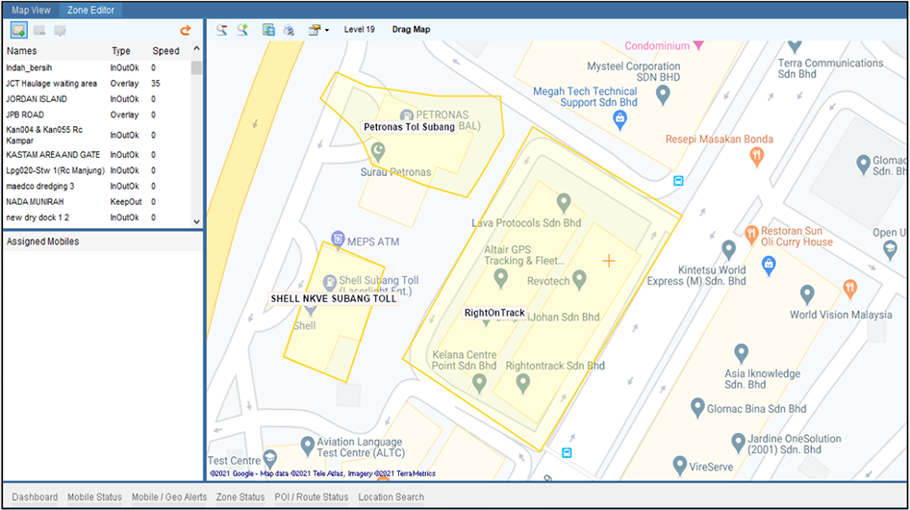The height and width of the screenshot is (510, 910).
Task: Click the Mysteel Corporation map pin
Action: (663, 94)
